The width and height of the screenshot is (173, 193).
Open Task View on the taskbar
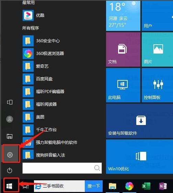(x=26, y=186)
